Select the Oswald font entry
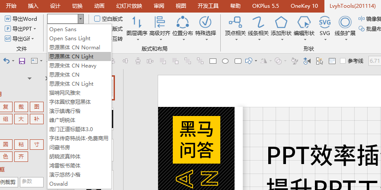Image resolution: width=381 pixels, height=190 pixels. [79, 184]
